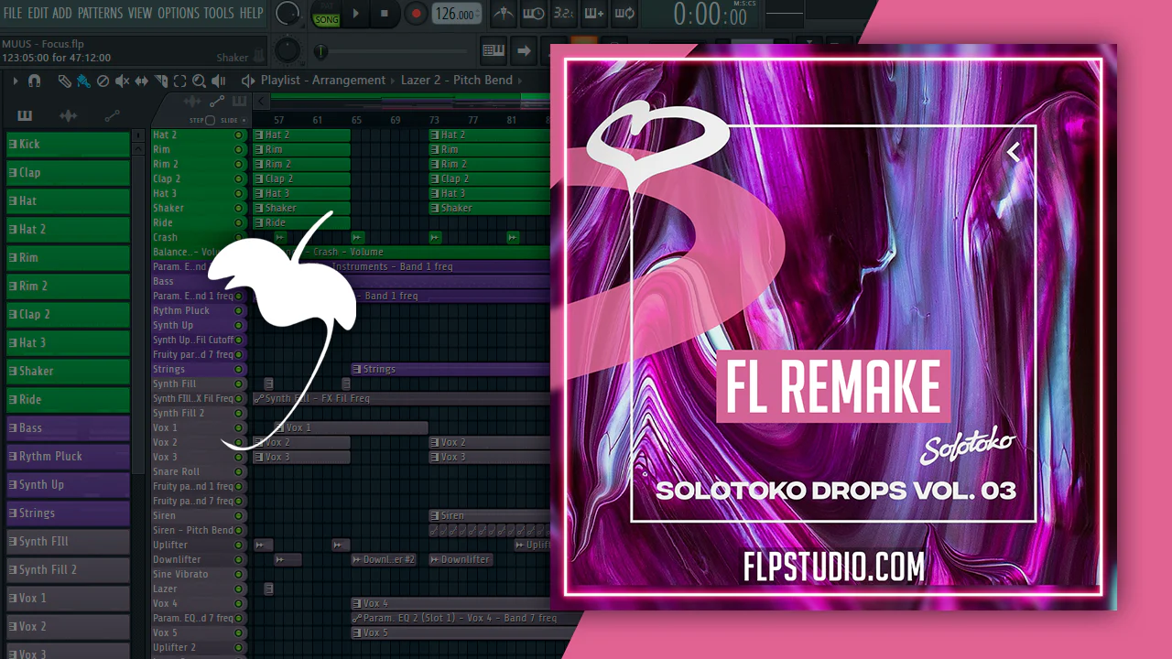Mute the Downlifter playlist track
The height and width of the screenshot is (659, 1172).
click(x=239, y=559)
